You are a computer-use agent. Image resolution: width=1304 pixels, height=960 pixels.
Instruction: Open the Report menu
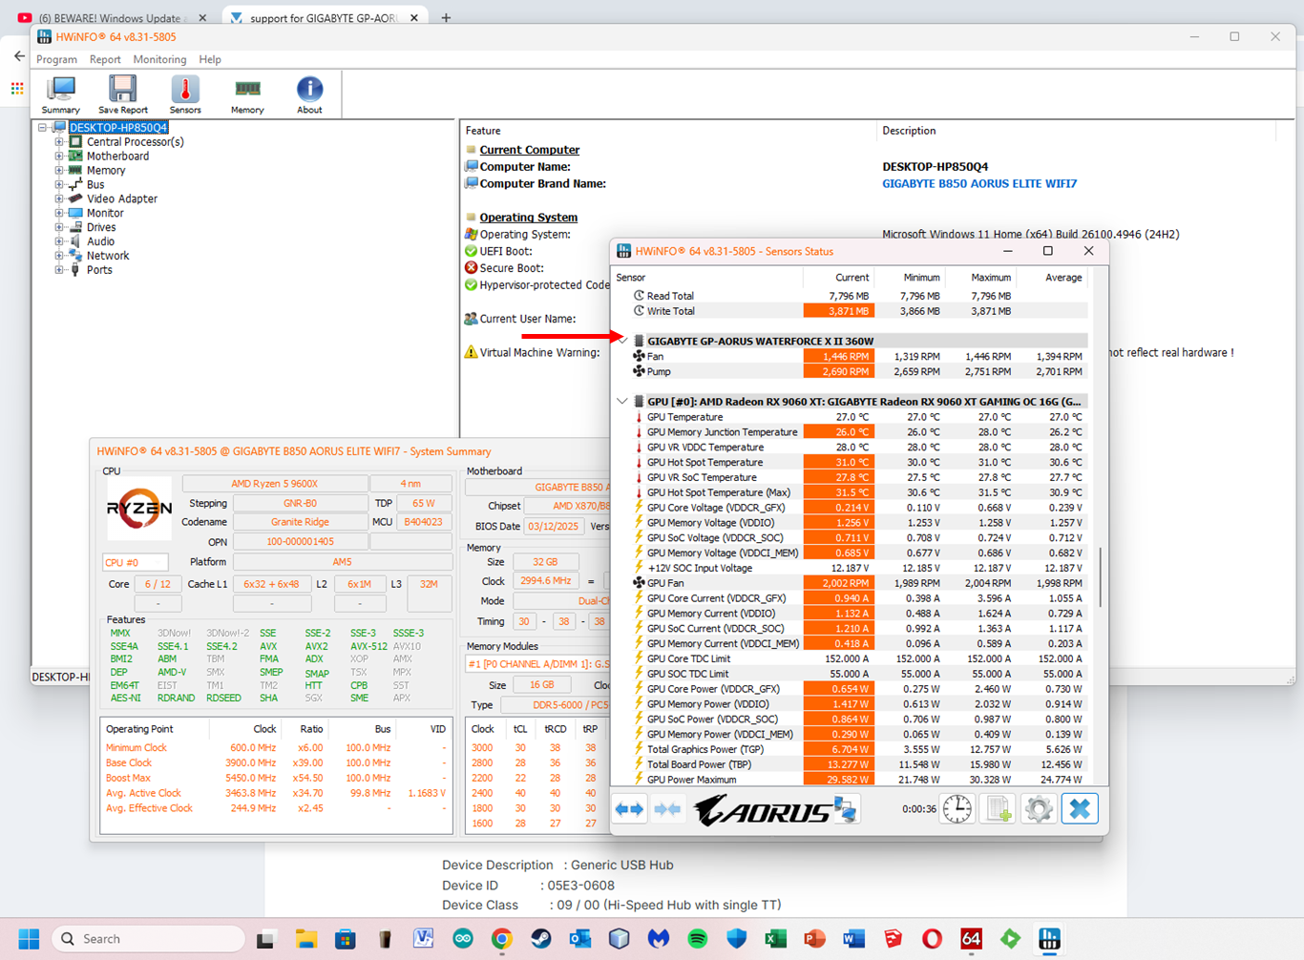[x=105, y=59]
